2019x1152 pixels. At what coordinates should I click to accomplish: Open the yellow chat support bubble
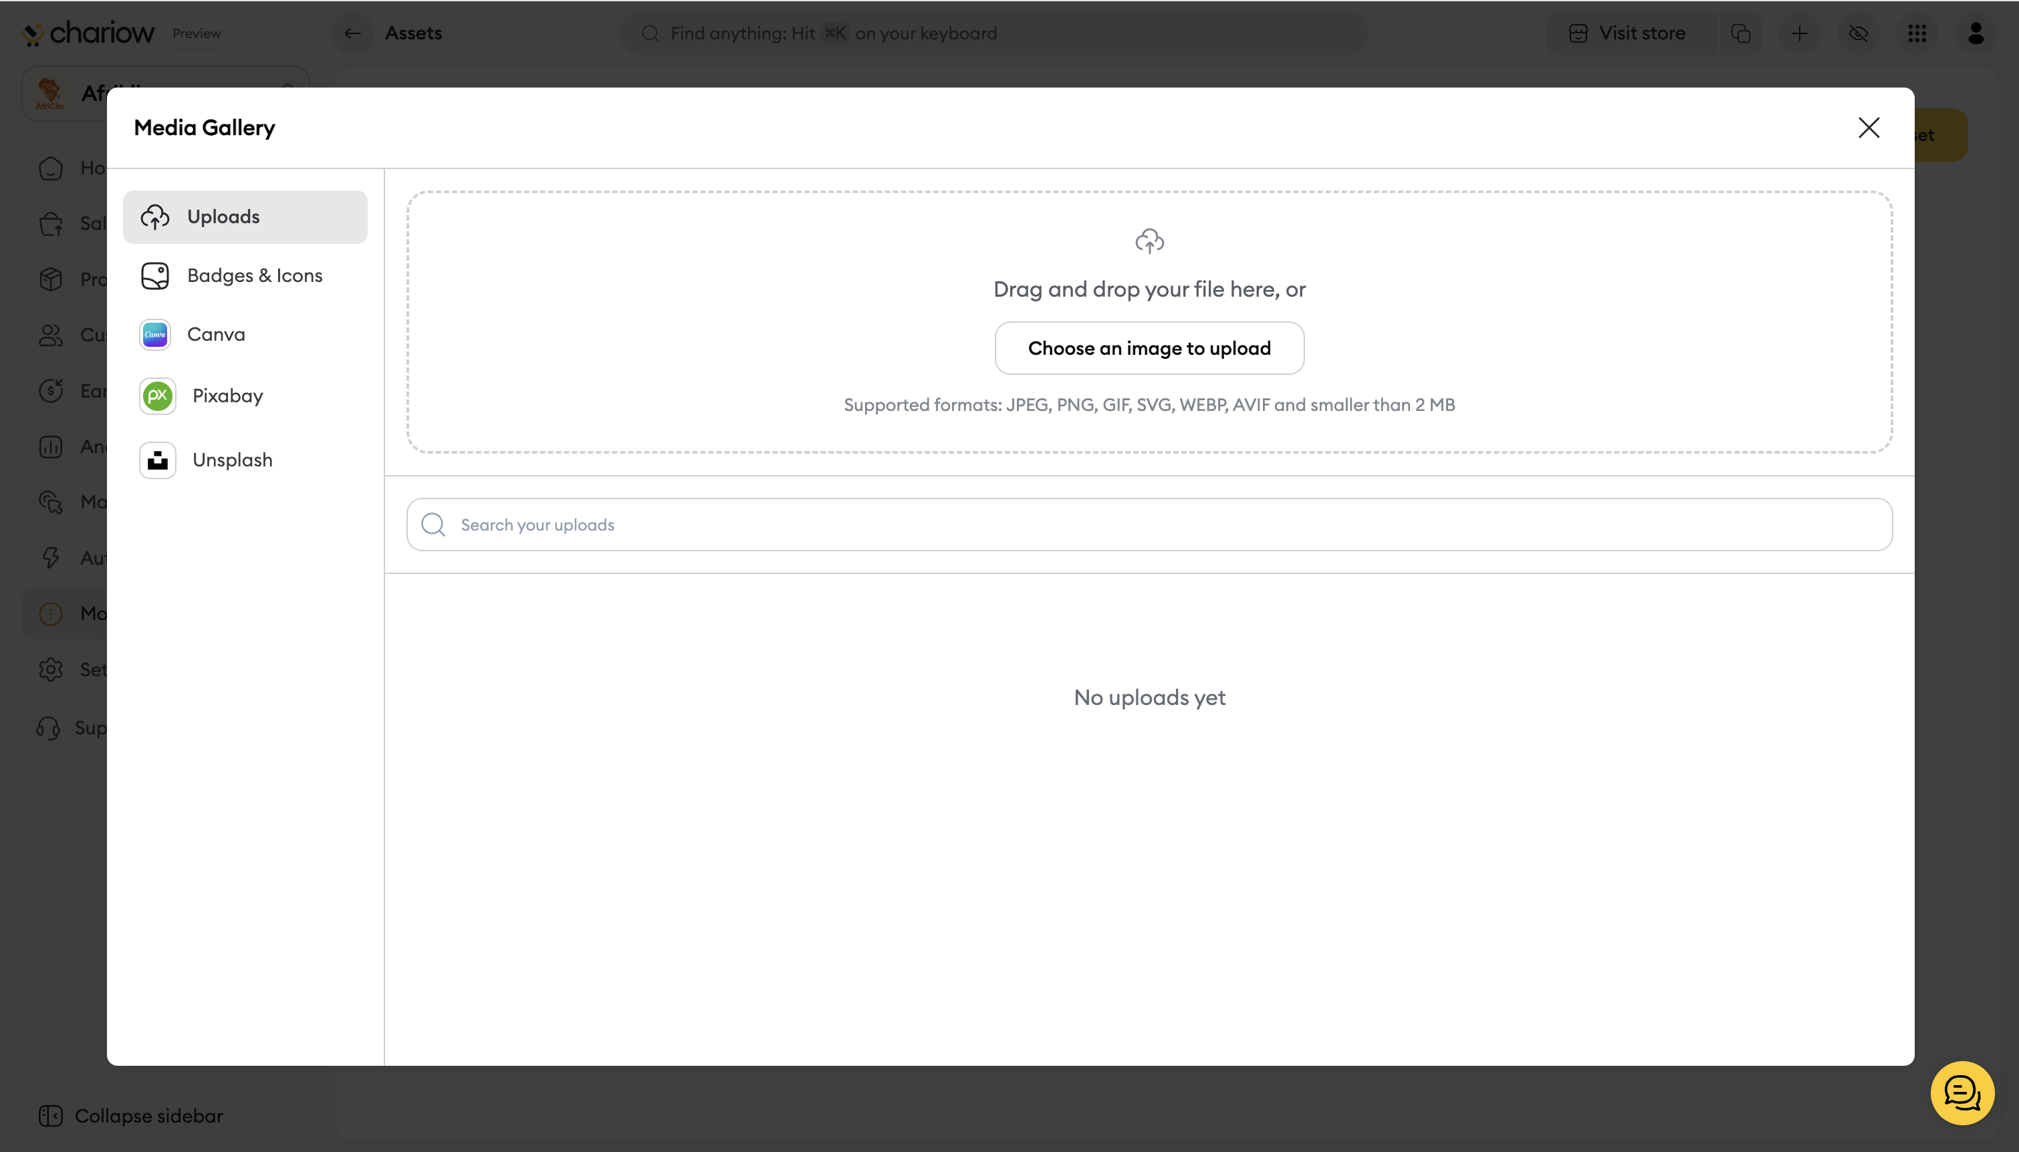pos(1962,1093)
